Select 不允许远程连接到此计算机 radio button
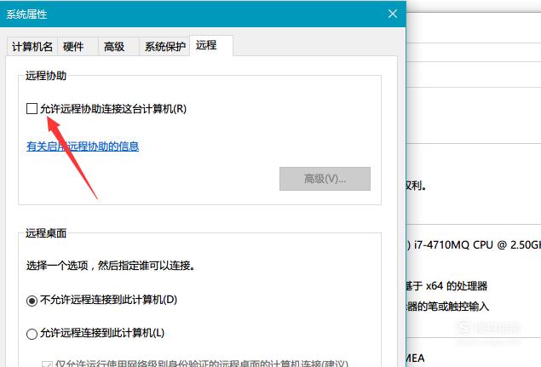 pos(32,301)
